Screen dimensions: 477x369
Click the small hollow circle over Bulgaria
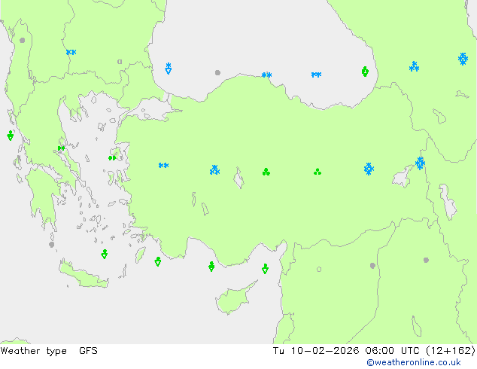120,62
